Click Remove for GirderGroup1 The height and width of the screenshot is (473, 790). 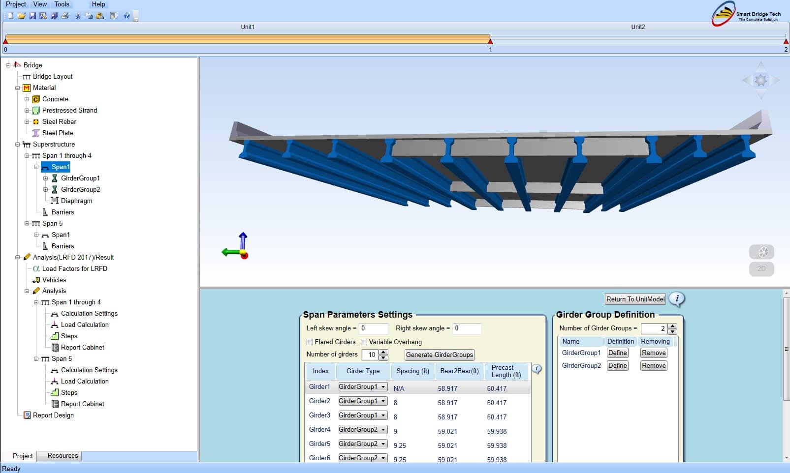(654, 353)
